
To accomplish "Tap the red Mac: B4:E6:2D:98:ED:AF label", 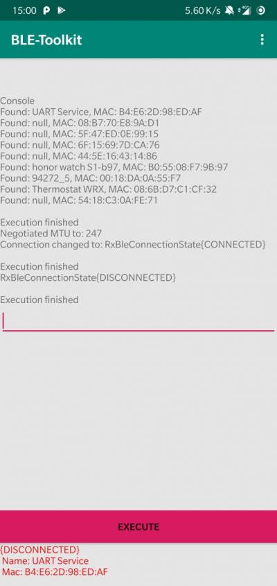I will (x=55, y=572).
